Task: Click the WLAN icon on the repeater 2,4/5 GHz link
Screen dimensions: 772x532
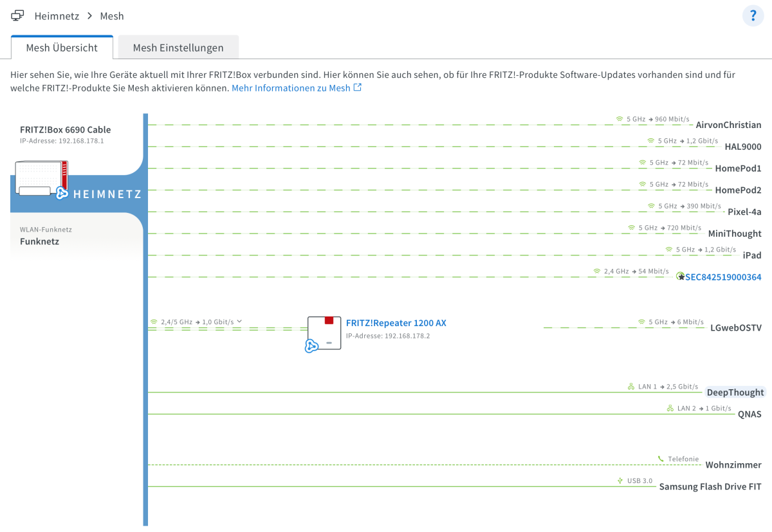Action: click(x=154, y=322)
